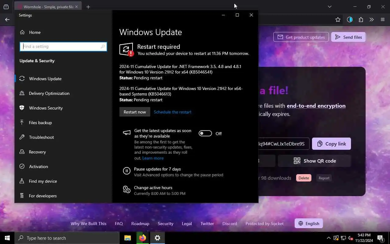Viewport: 390px width, 244px height.
Task: Click the browser back arrow
Action: click(7, 20)
